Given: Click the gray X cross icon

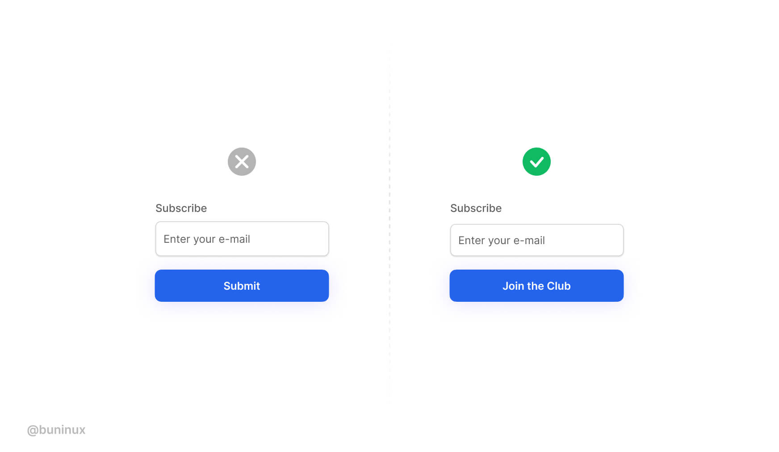Looking at the screenshot, I should 242,161.
